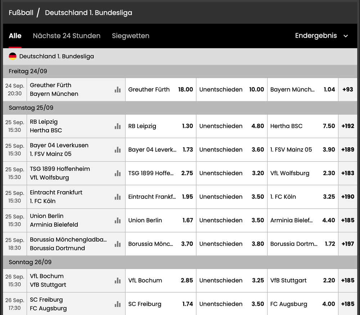Open the Siegwetten tab
The width and height of the screenshot is (360, 315).
[130, 36]
